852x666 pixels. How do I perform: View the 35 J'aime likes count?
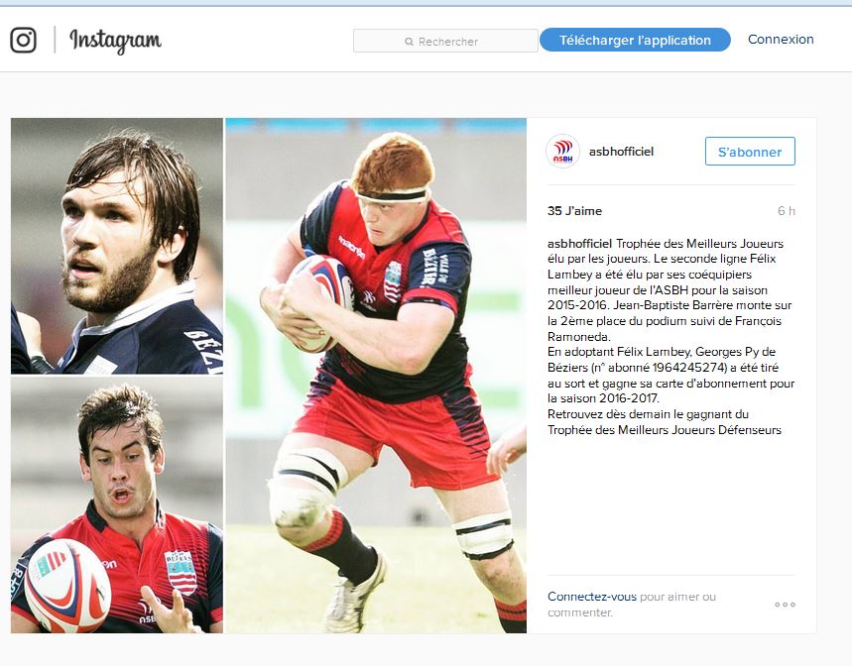pos(574,210)
